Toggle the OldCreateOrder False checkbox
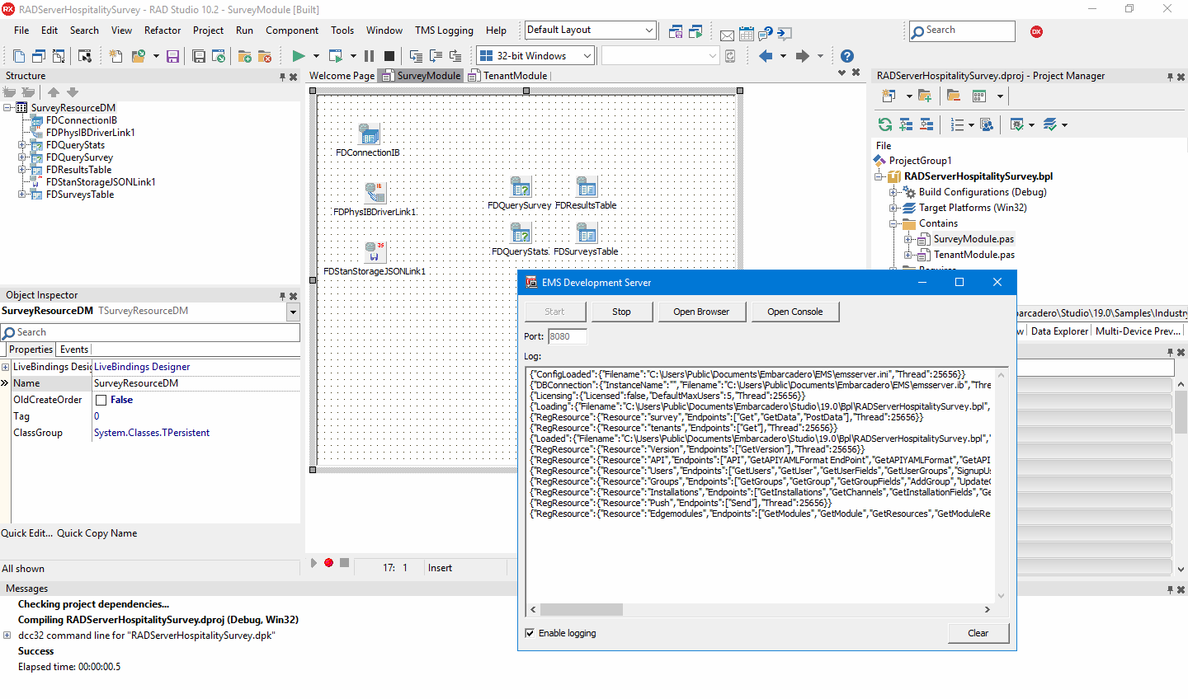The width and height of the screenshot is (1188, 699). click(x=101, y=400)
